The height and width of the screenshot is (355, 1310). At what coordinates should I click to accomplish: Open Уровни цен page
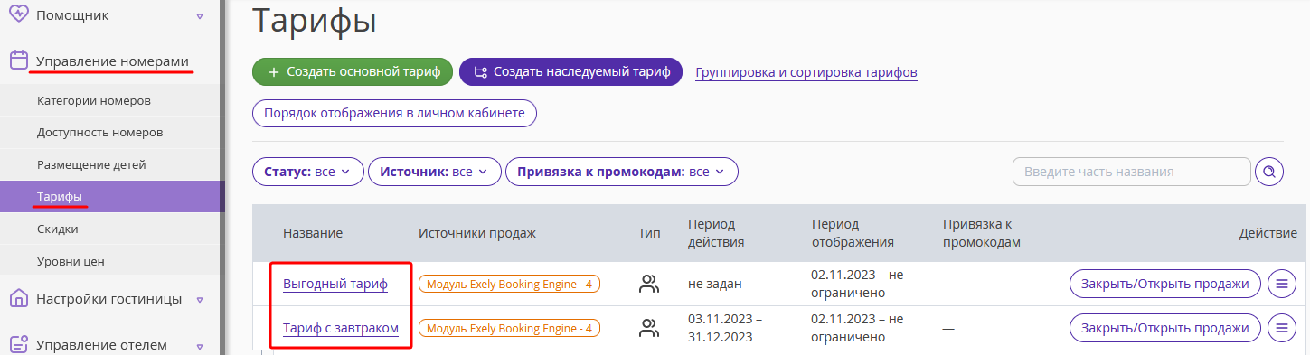71,261
